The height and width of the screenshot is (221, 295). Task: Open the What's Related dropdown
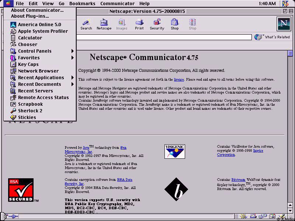(x=272, y=37)
